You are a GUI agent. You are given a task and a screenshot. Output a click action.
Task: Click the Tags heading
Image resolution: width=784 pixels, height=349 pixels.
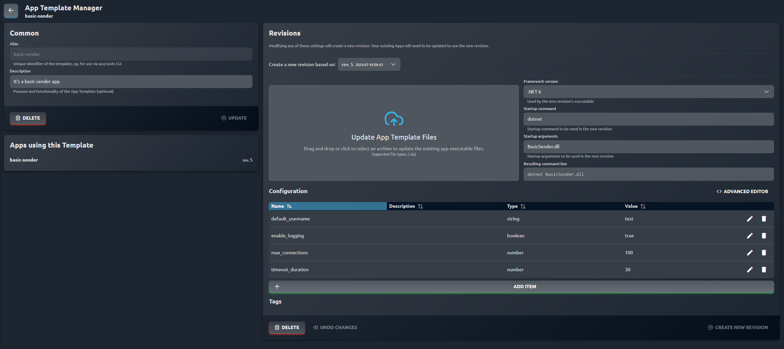click(275, 301)
